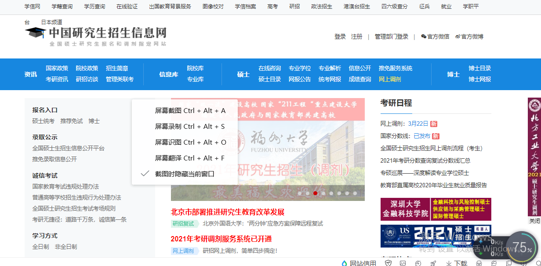Click 已发布 next to 国家分数线

click(x=422, y=136)
